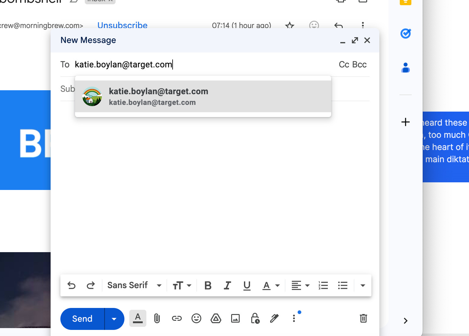Click the suggested contact's avatar
Viewport: 469px width, 336px height.
point(92,96)
